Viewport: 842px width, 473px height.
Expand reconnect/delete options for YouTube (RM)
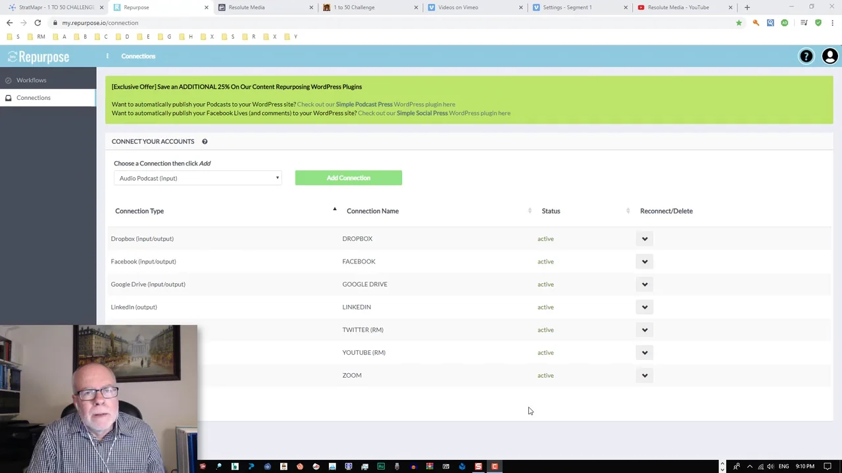pos(645,353)
